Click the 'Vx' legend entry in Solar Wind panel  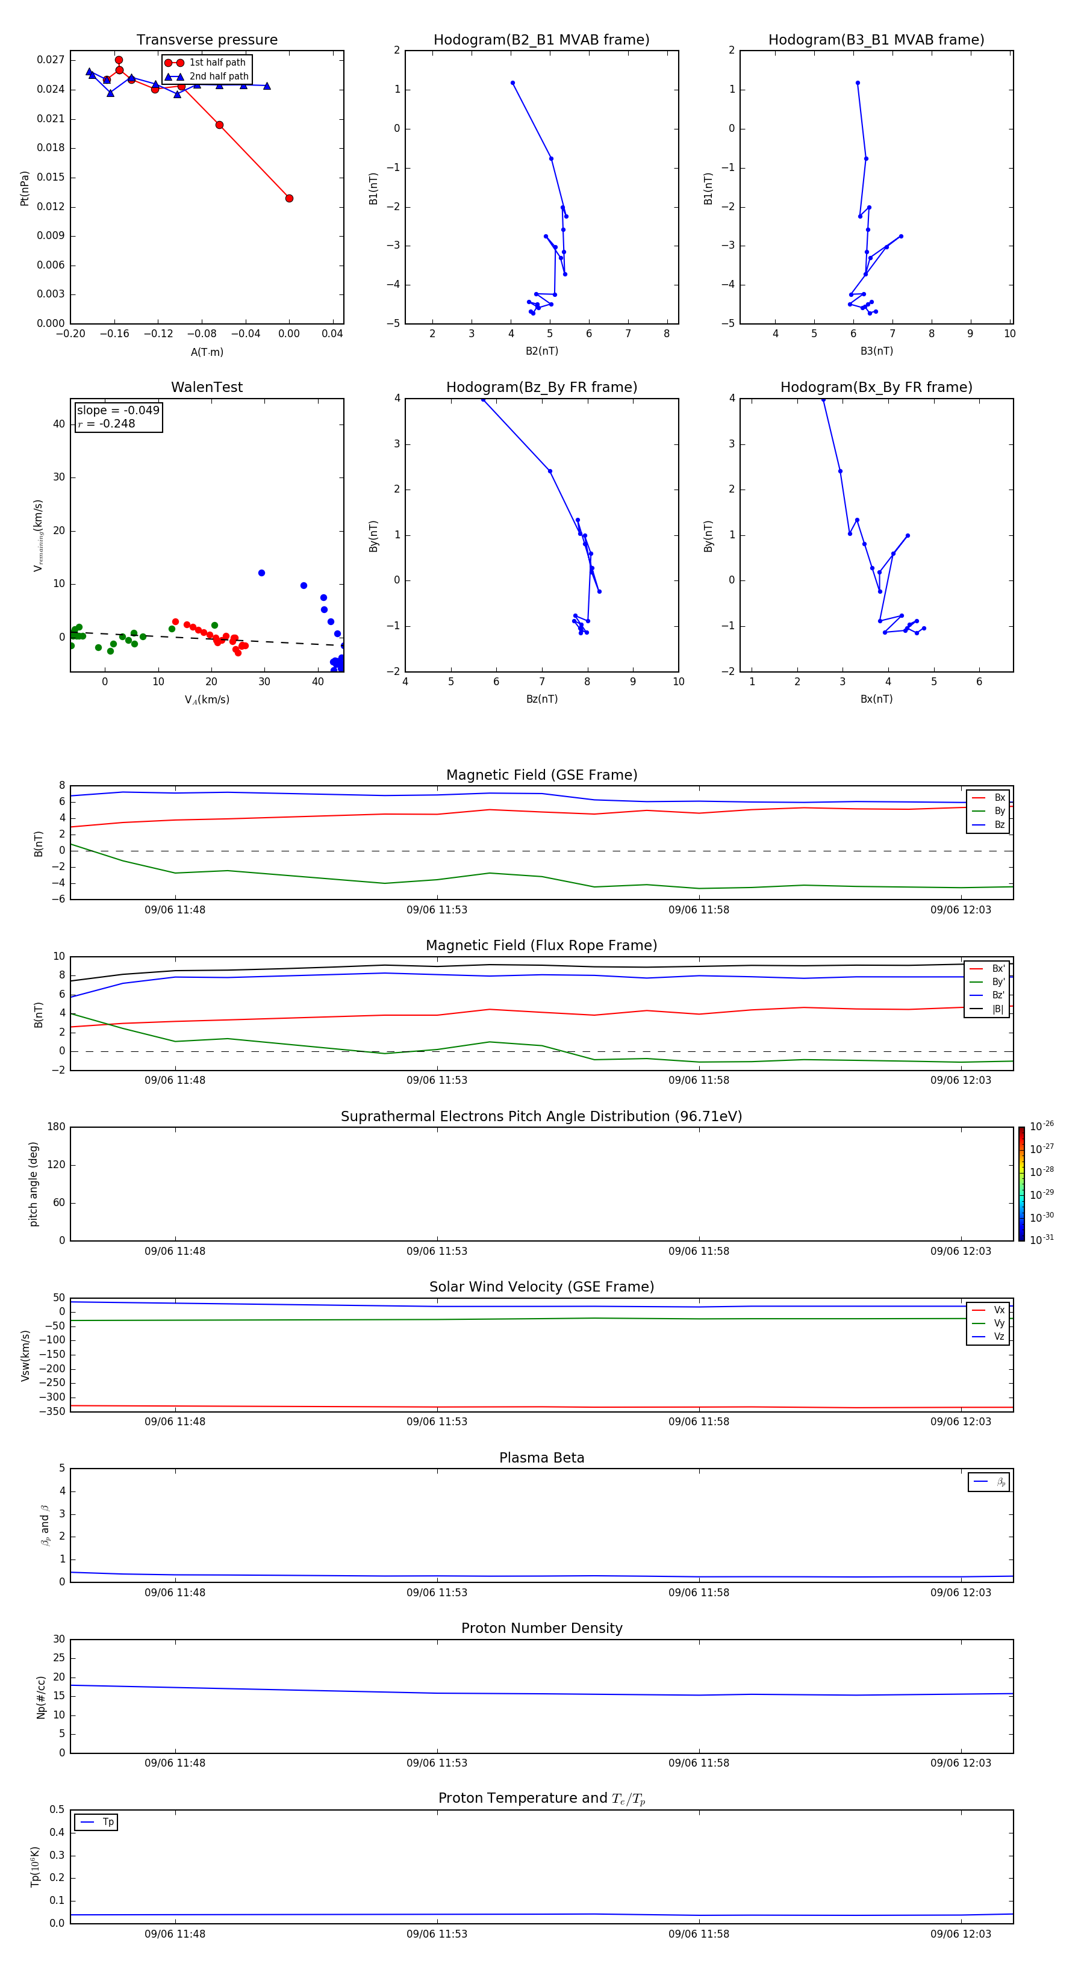988,1310
